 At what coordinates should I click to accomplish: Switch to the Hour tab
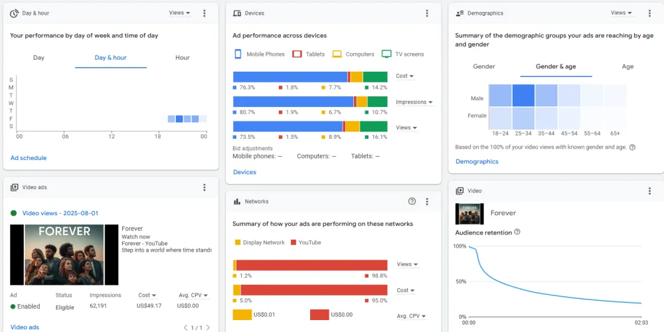tap(183, 58)
